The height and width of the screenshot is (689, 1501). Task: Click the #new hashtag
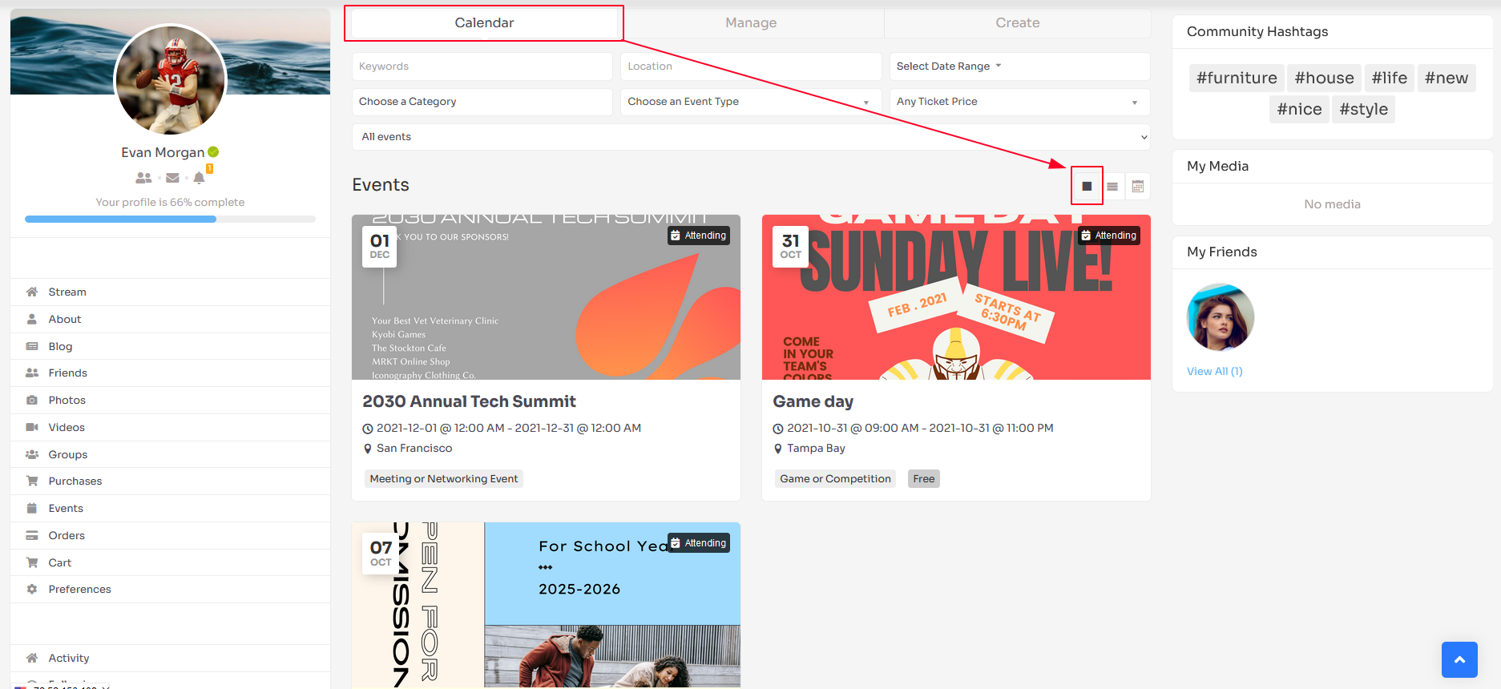[x=1447, y=78]
